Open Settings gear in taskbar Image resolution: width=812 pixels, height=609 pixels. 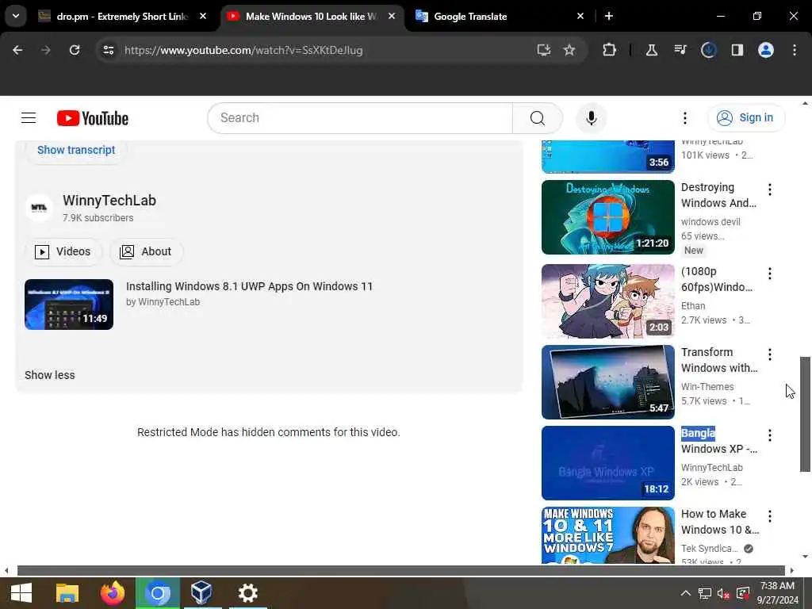(x=247, y=593)
